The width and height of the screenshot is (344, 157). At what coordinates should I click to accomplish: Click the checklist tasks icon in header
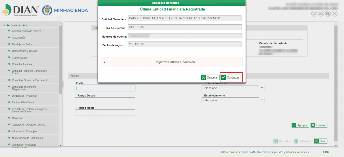click(321, 14)
